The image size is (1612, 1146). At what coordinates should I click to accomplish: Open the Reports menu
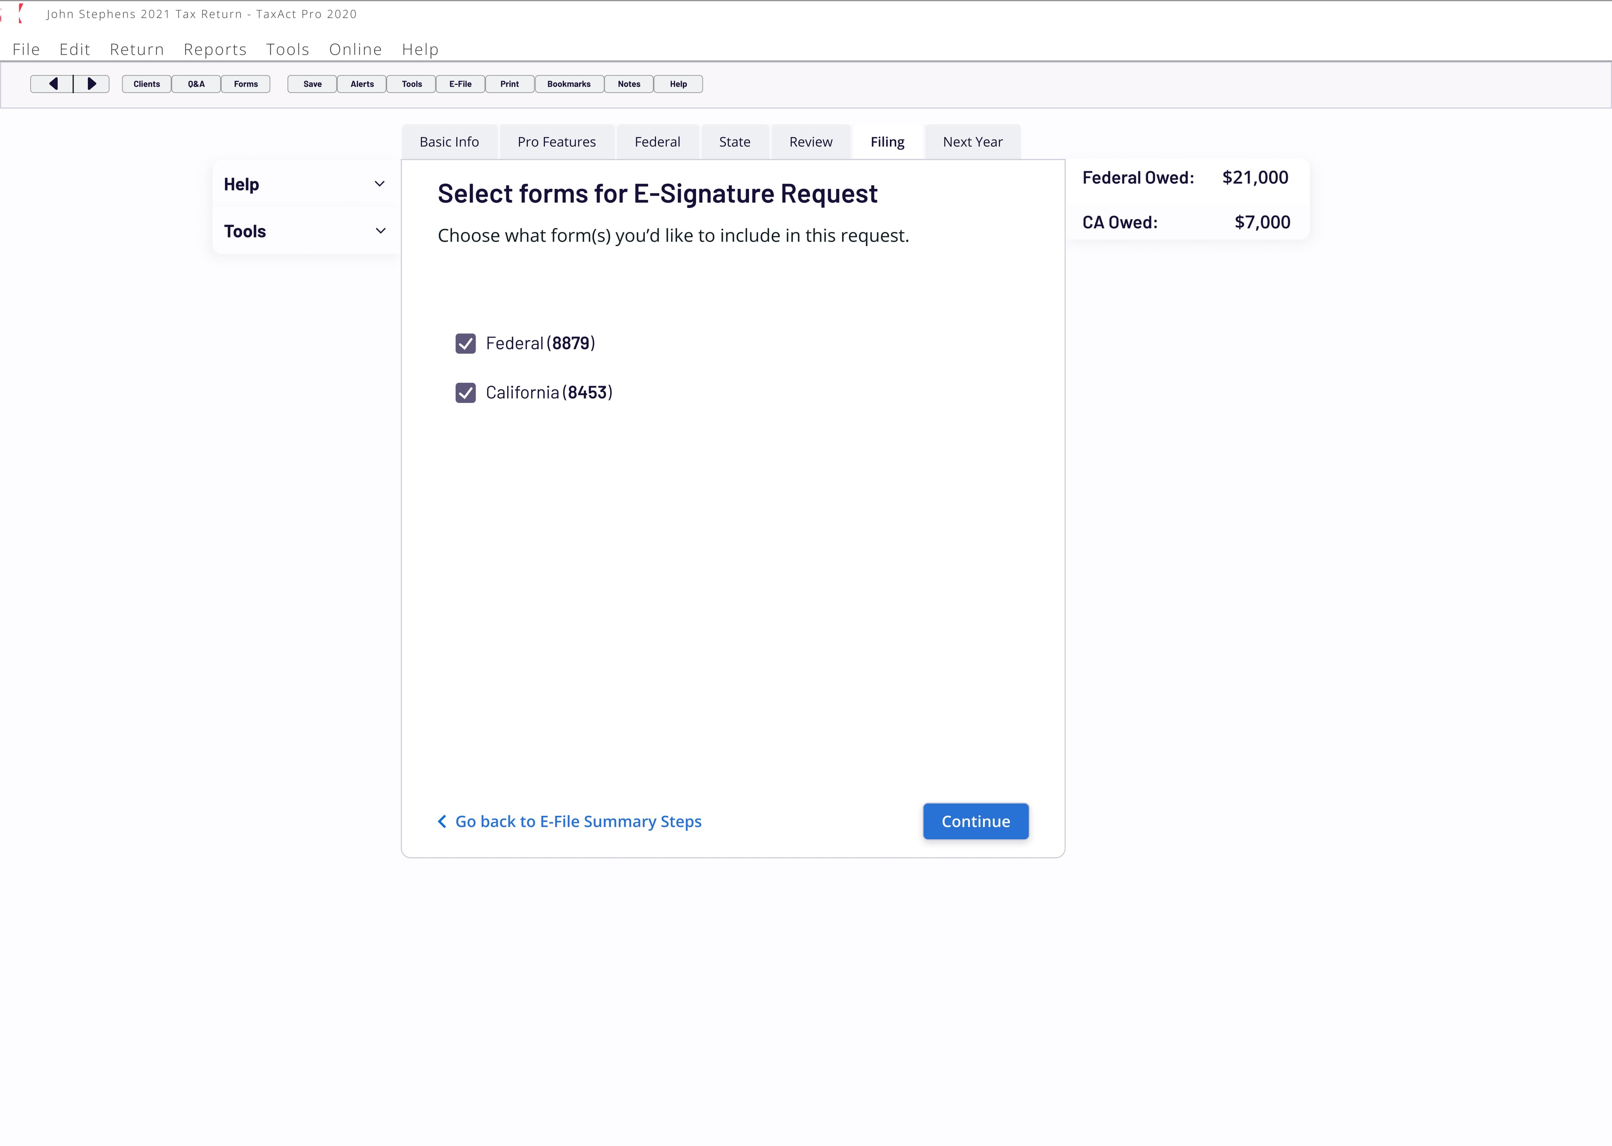[x=215, y=50]
